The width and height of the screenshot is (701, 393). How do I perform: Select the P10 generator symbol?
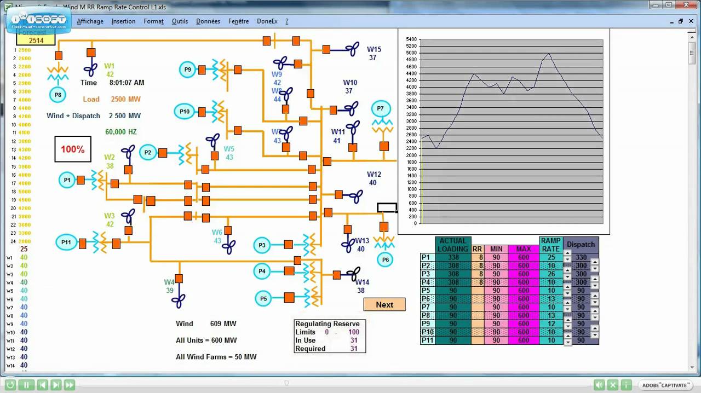(185, 112)
